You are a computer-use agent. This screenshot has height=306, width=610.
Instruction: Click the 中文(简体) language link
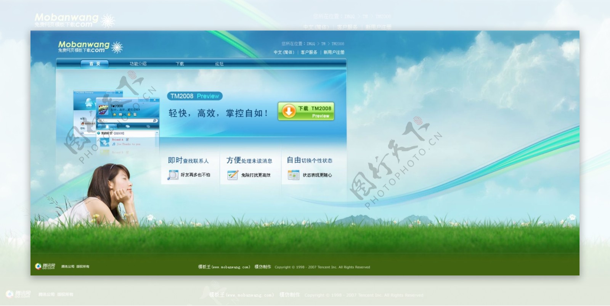point(284,52)
